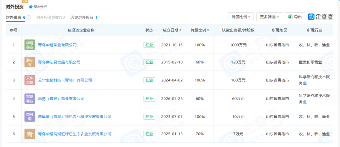Click the date 2015-02-10

(x=172, y=62)
